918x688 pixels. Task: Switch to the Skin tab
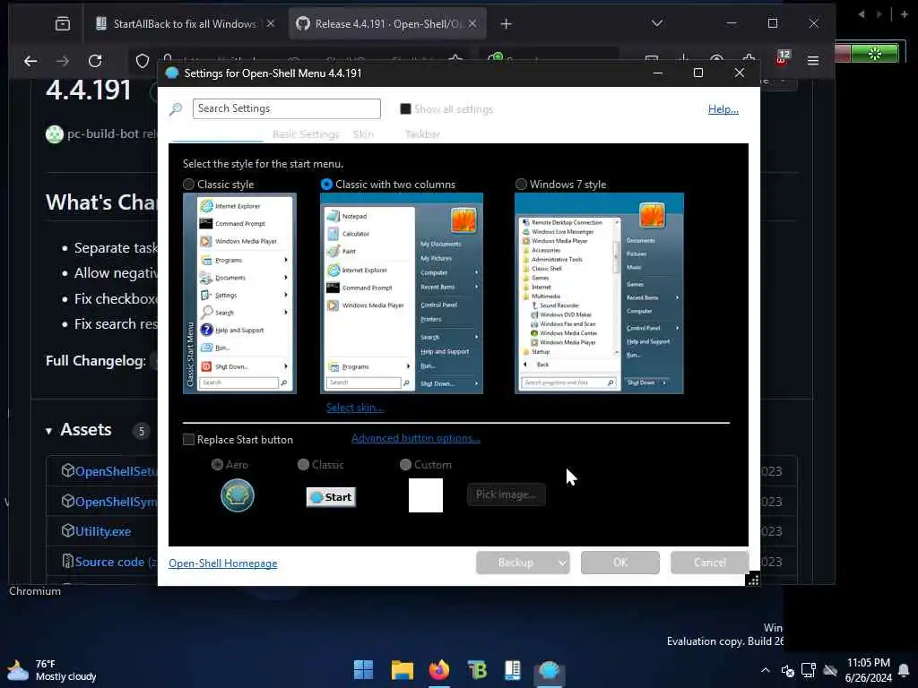click(363, 134)
